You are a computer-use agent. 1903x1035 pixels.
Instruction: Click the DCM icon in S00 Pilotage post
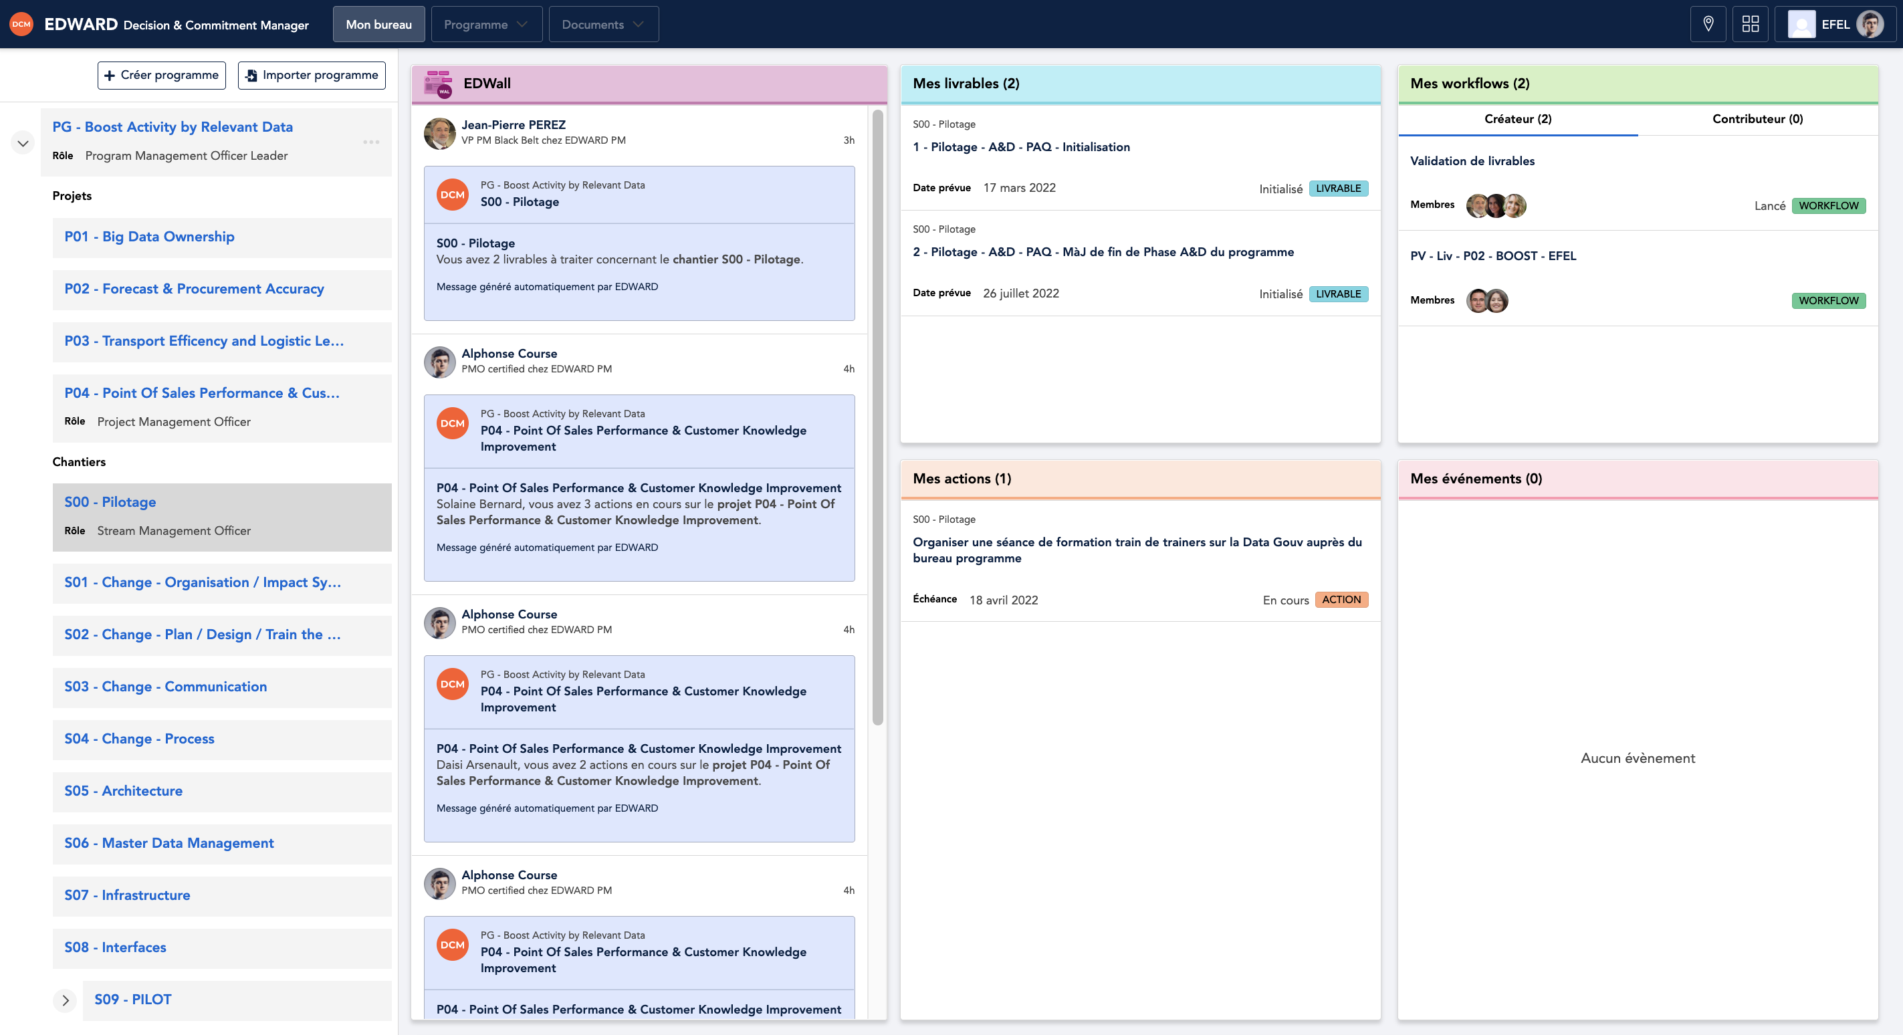pos(452,195)
